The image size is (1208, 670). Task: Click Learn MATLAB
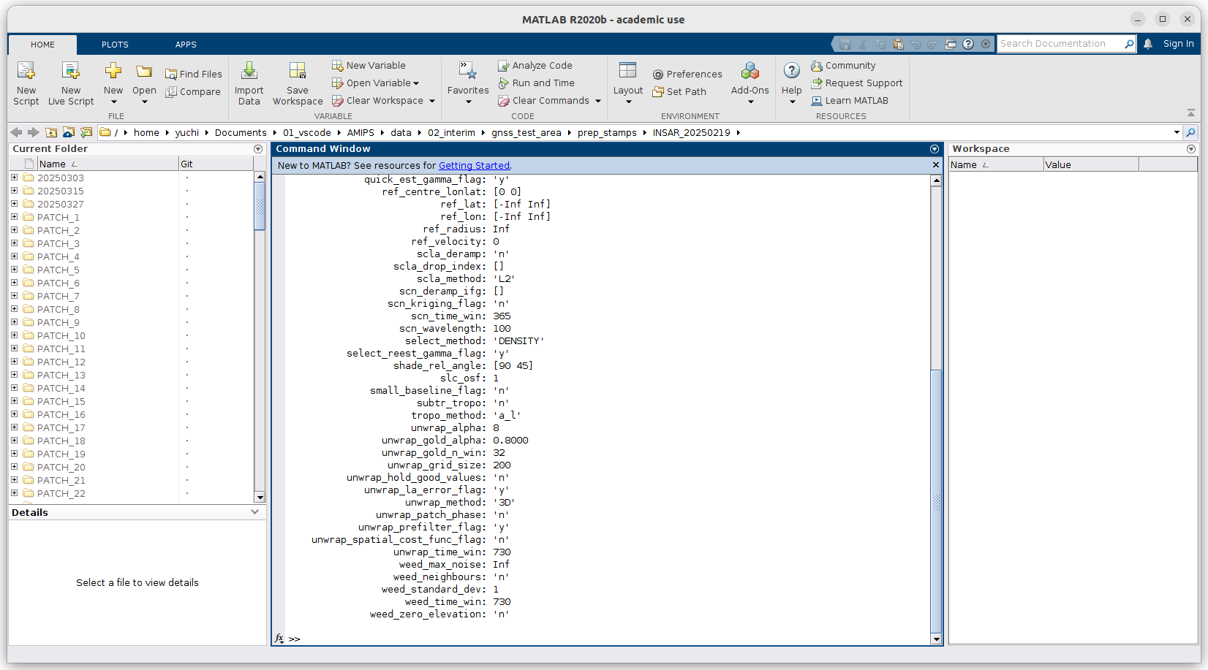coord(850,100)
